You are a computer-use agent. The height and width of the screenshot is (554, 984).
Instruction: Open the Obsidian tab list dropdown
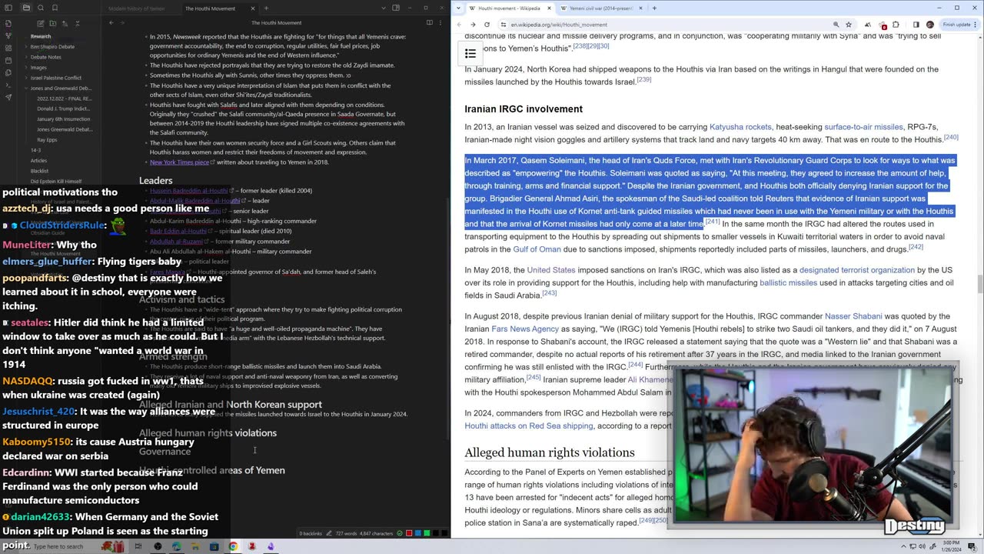pos(383,8)
